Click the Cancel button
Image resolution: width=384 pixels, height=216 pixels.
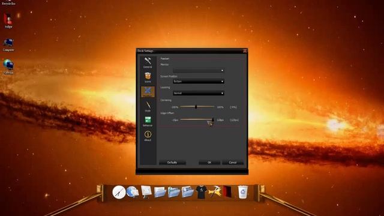233,163
